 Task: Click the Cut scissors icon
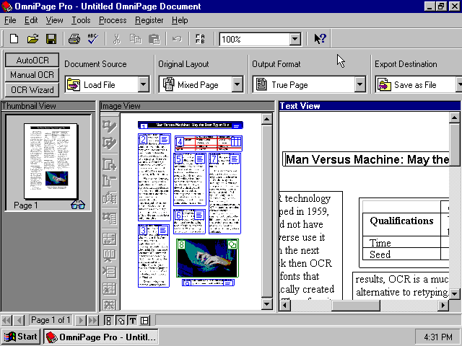(x=117, y=39)
